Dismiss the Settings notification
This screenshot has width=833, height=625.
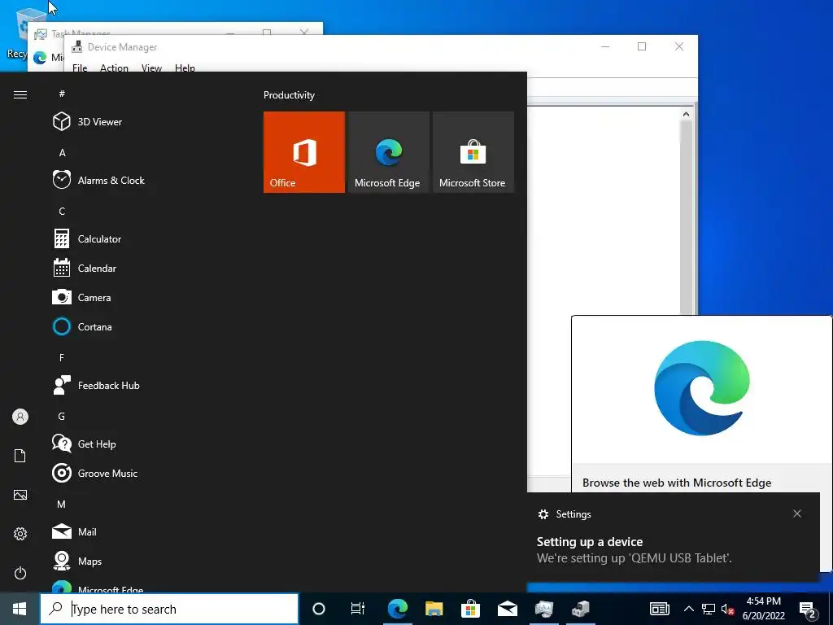tap(797, 514)
